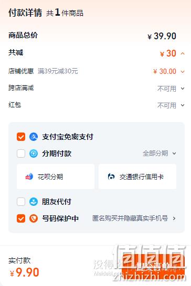Click the 满39元减30元 coupon text
Viewport: 191px width, 286px height.
pyautogui.click(x=58, y=71)
